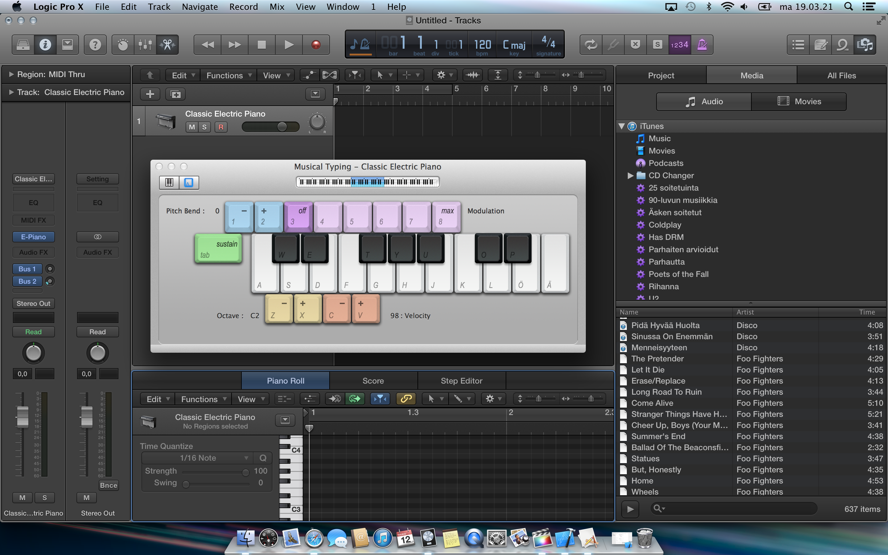This screenshot has width=888, height=555.
Task: Mute the Classic Electric Piano track
Action: [x=191, y=127]
